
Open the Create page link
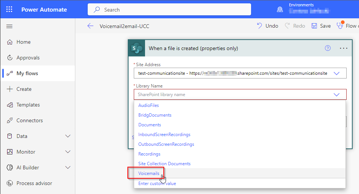pyautogui.click(x=24, y=89)
